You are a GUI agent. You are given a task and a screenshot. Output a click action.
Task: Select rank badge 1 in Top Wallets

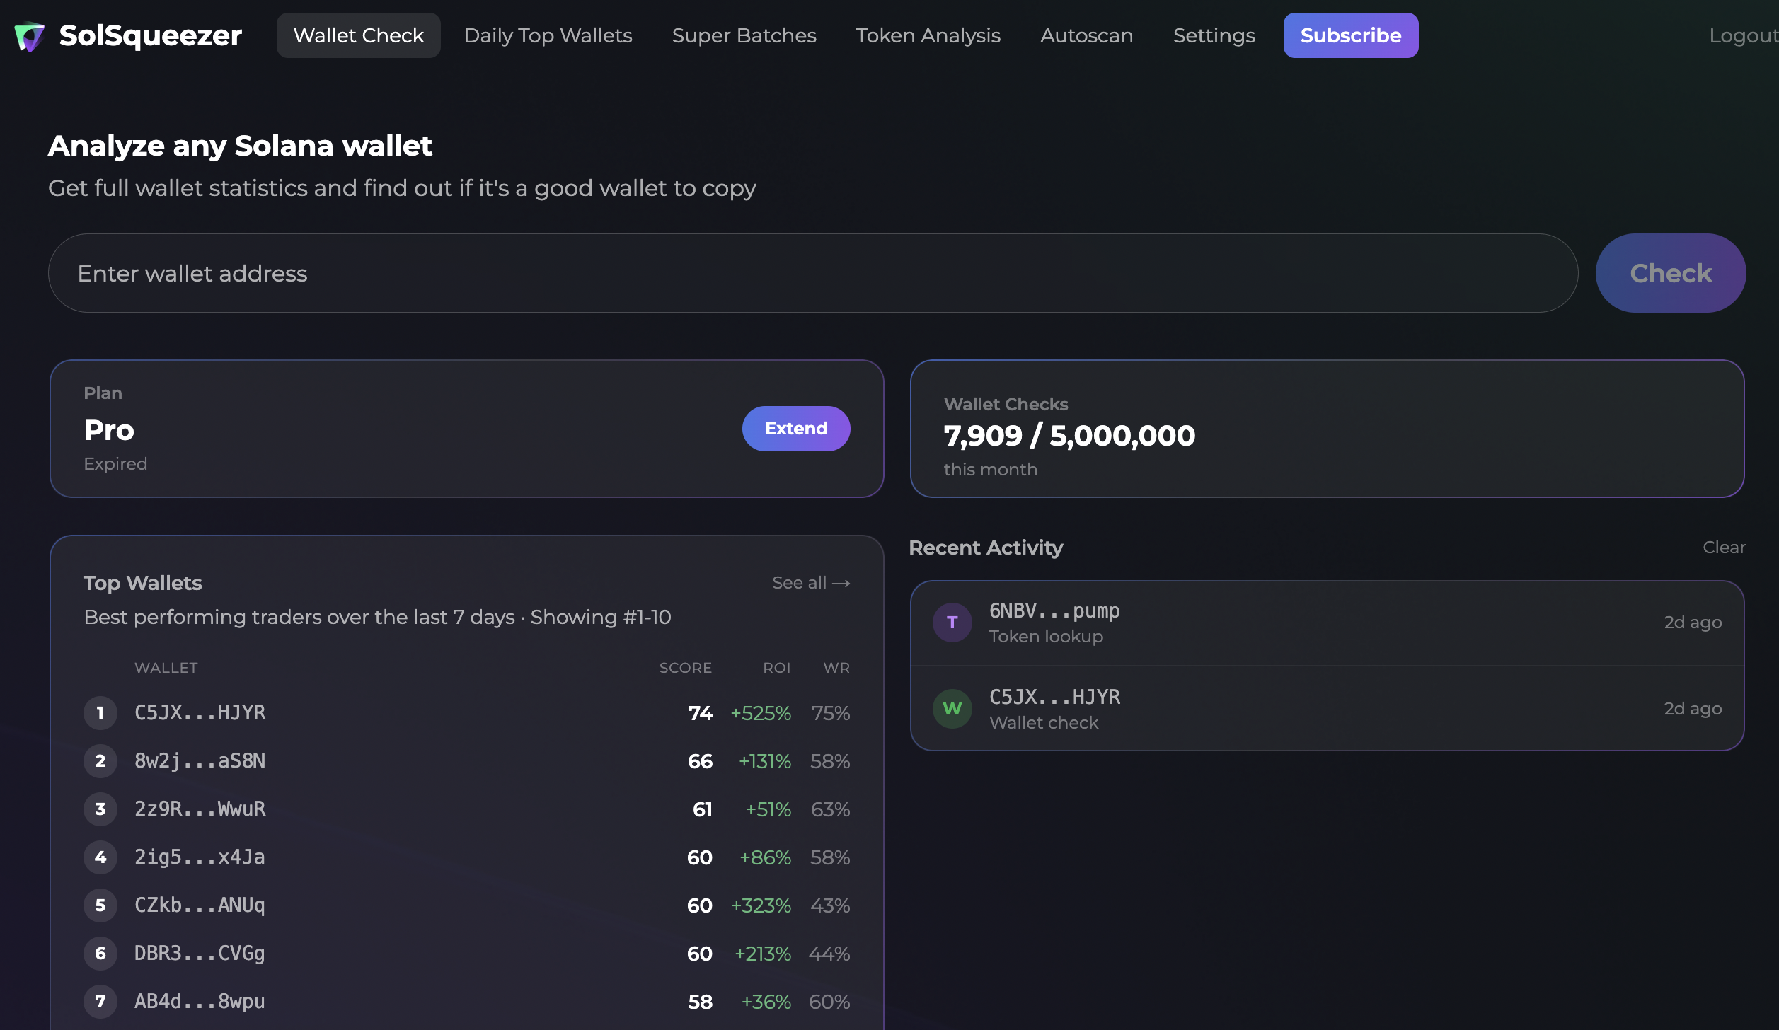[100, 713]
